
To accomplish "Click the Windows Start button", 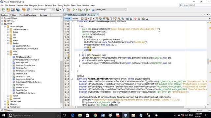I will [x=4, y=115].
